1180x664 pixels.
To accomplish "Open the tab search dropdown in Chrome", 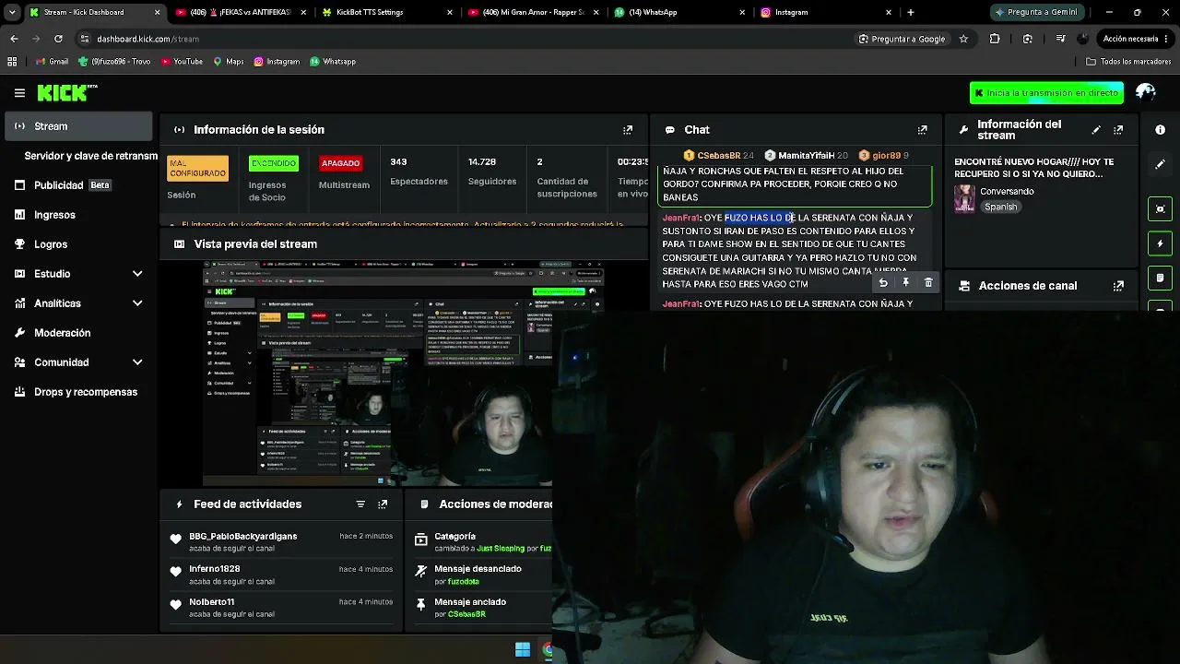I will click(x=12, y=12).
